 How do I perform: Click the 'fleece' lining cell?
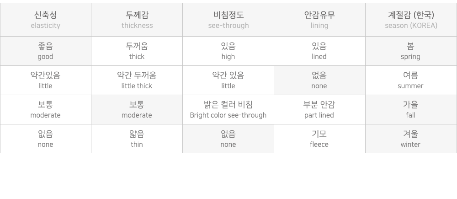point(319,139)
